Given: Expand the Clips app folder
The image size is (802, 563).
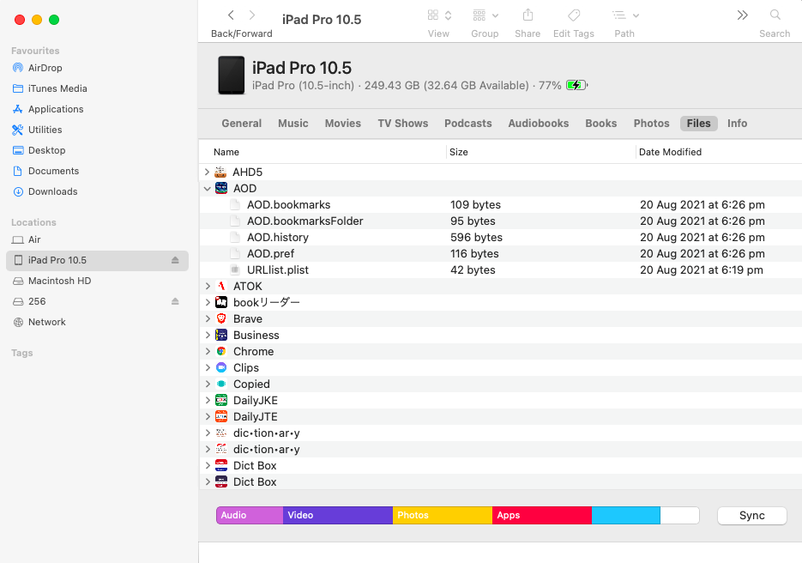Looking at the screenshot, I should click(208, 367).
